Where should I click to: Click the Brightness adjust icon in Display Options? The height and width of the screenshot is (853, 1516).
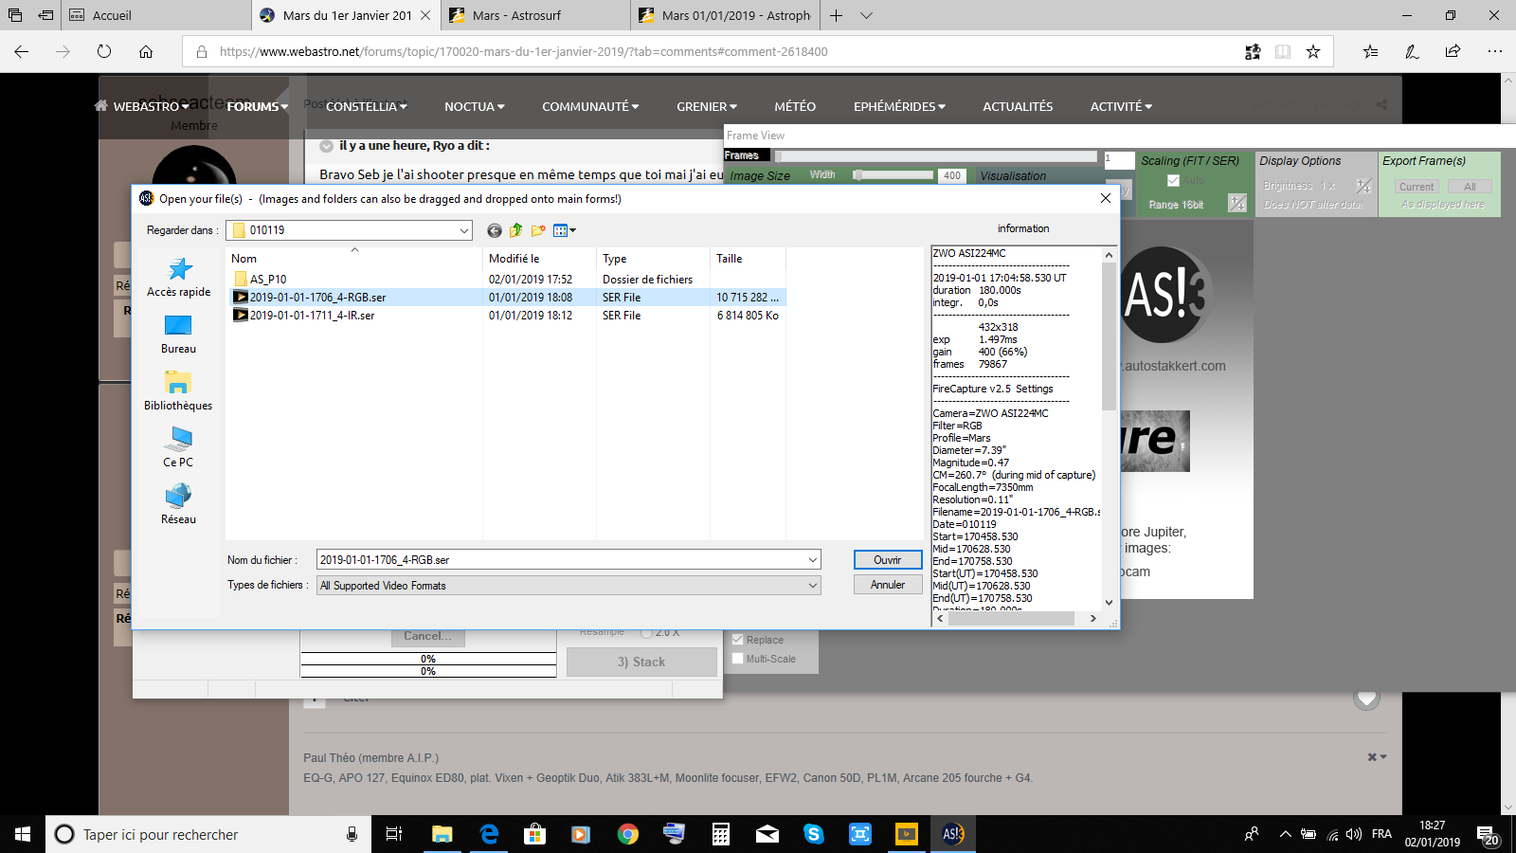coord(1363,186)
